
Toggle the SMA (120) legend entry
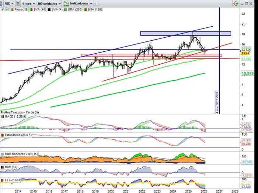(x=94, y=9)
